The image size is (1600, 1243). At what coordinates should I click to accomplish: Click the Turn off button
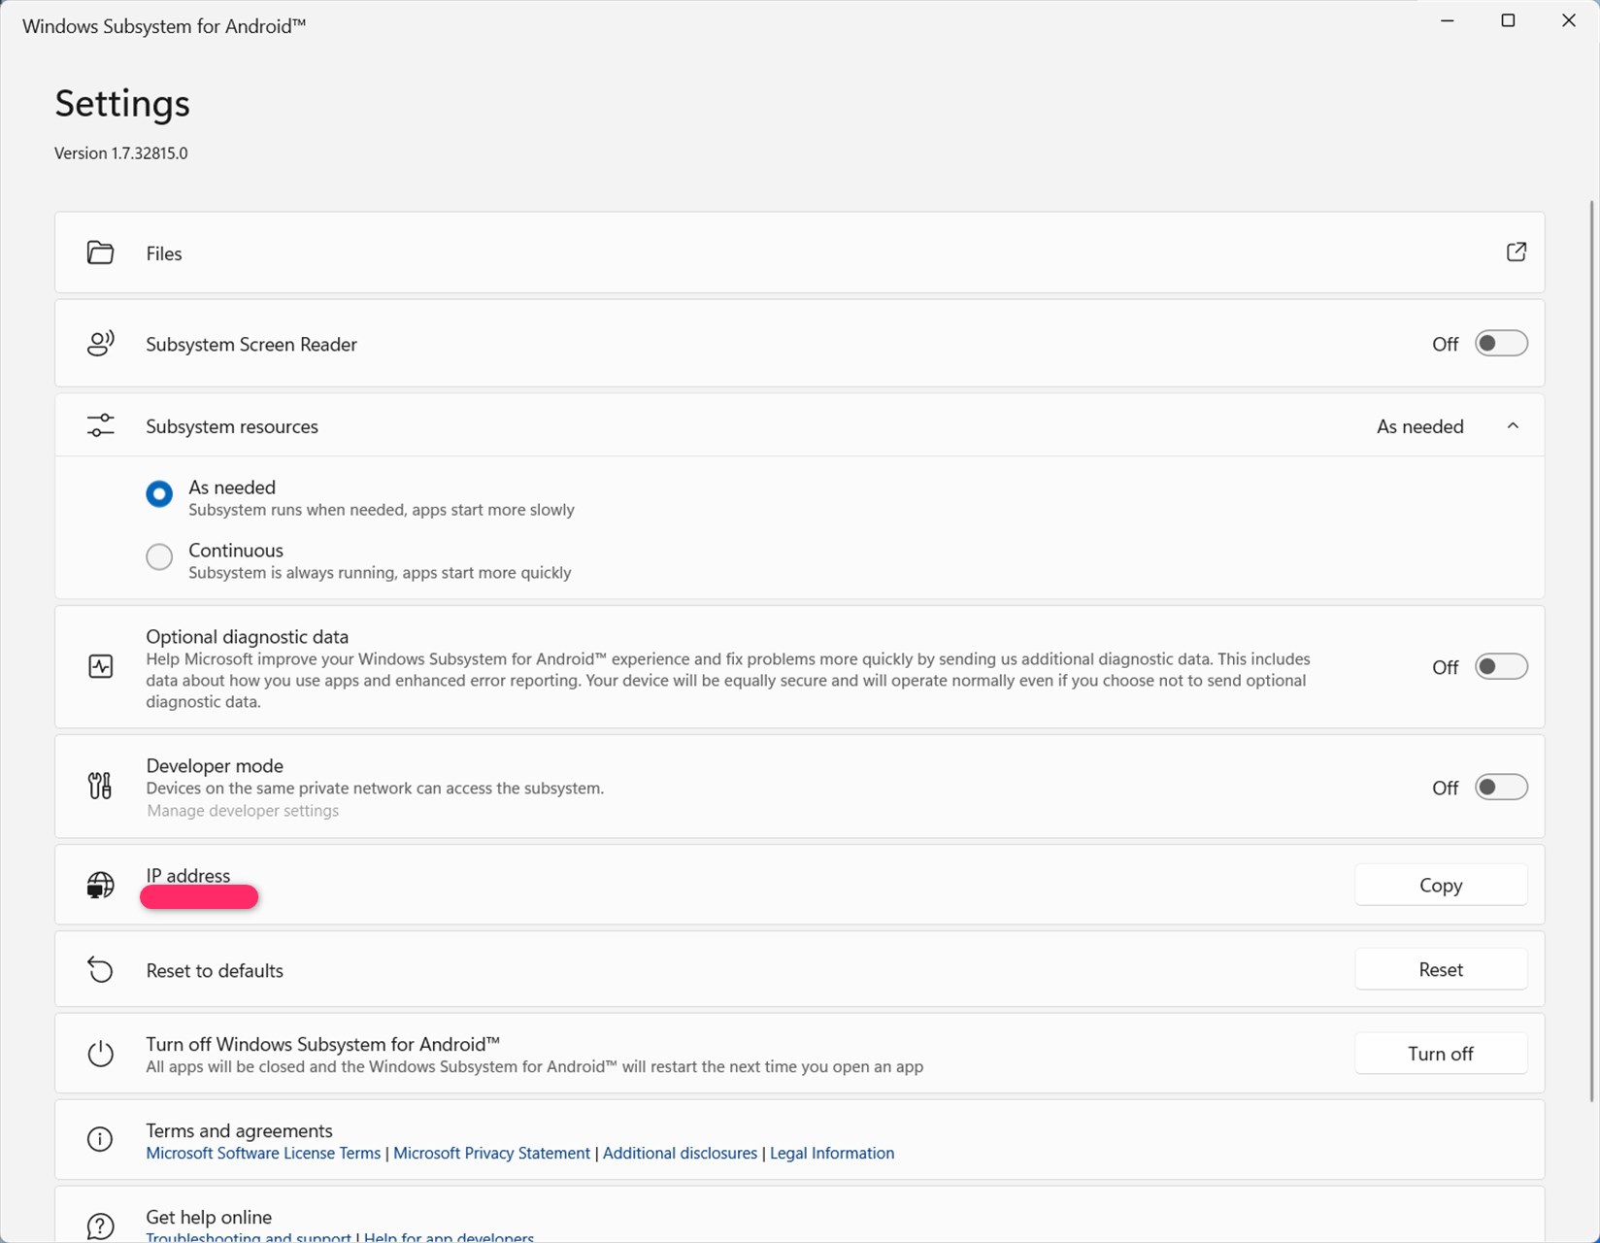1441,1054
